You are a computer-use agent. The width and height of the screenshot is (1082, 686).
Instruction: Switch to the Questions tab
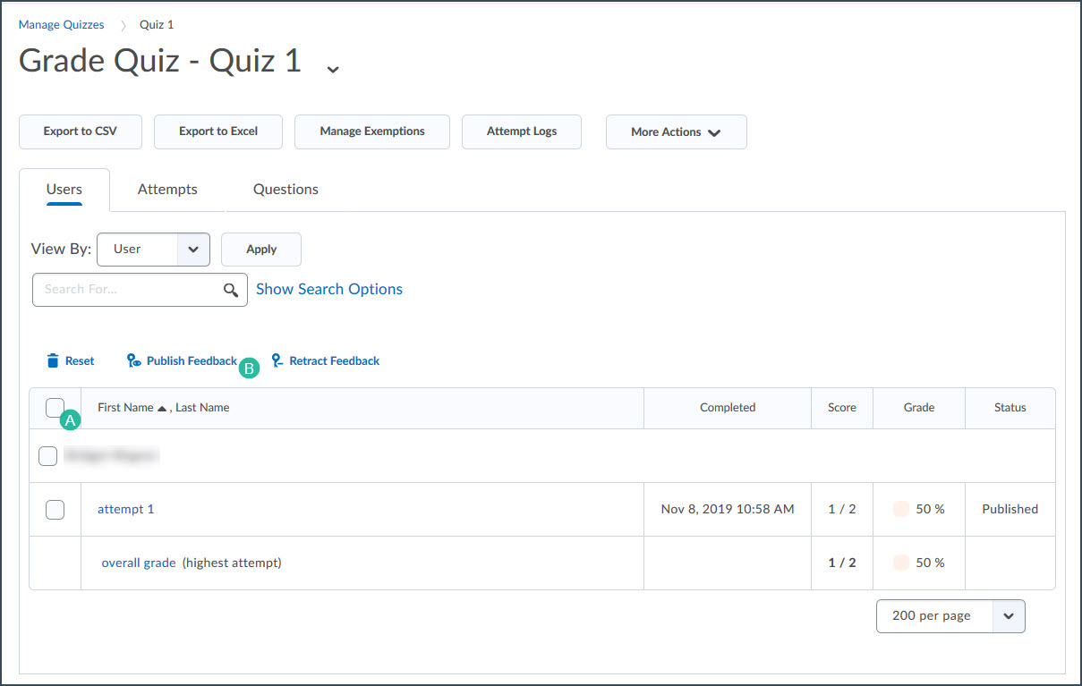coord(285,189)
